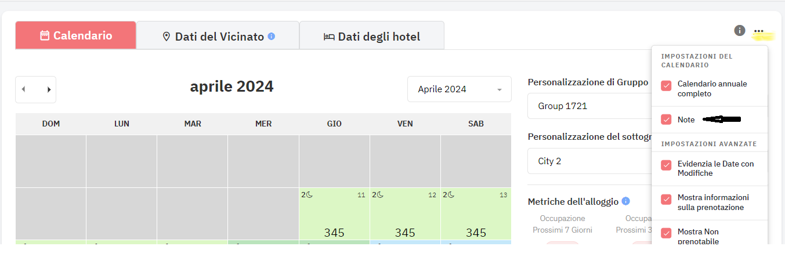Open the Group 1721 dropdown
This screenshot has height=257, width=785.
pos(589,106)
